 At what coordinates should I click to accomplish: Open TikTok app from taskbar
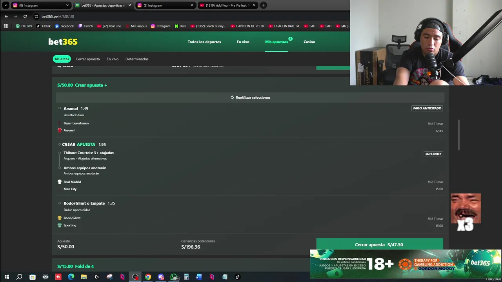[237, 277]
